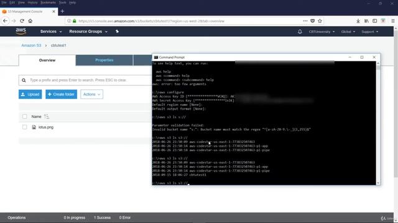Click the Command Prompt vertical scrollbar
Viewport: 398px width, 223px height.
(x=379, y=123)
